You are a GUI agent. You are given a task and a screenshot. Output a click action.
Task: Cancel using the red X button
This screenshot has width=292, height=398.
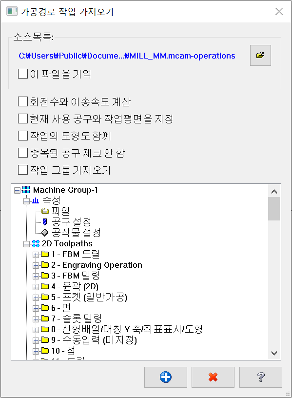coord(213,377)
